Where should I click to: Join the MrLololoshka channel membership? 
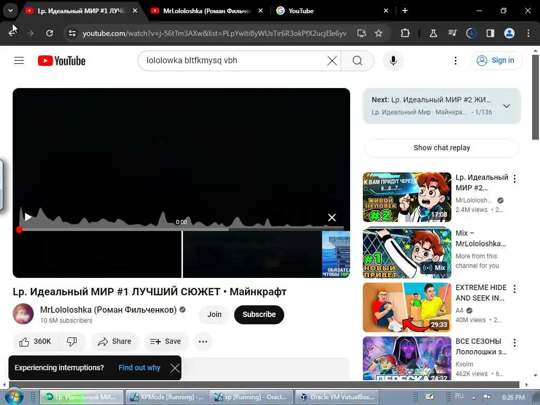click(x=214, y=314)
